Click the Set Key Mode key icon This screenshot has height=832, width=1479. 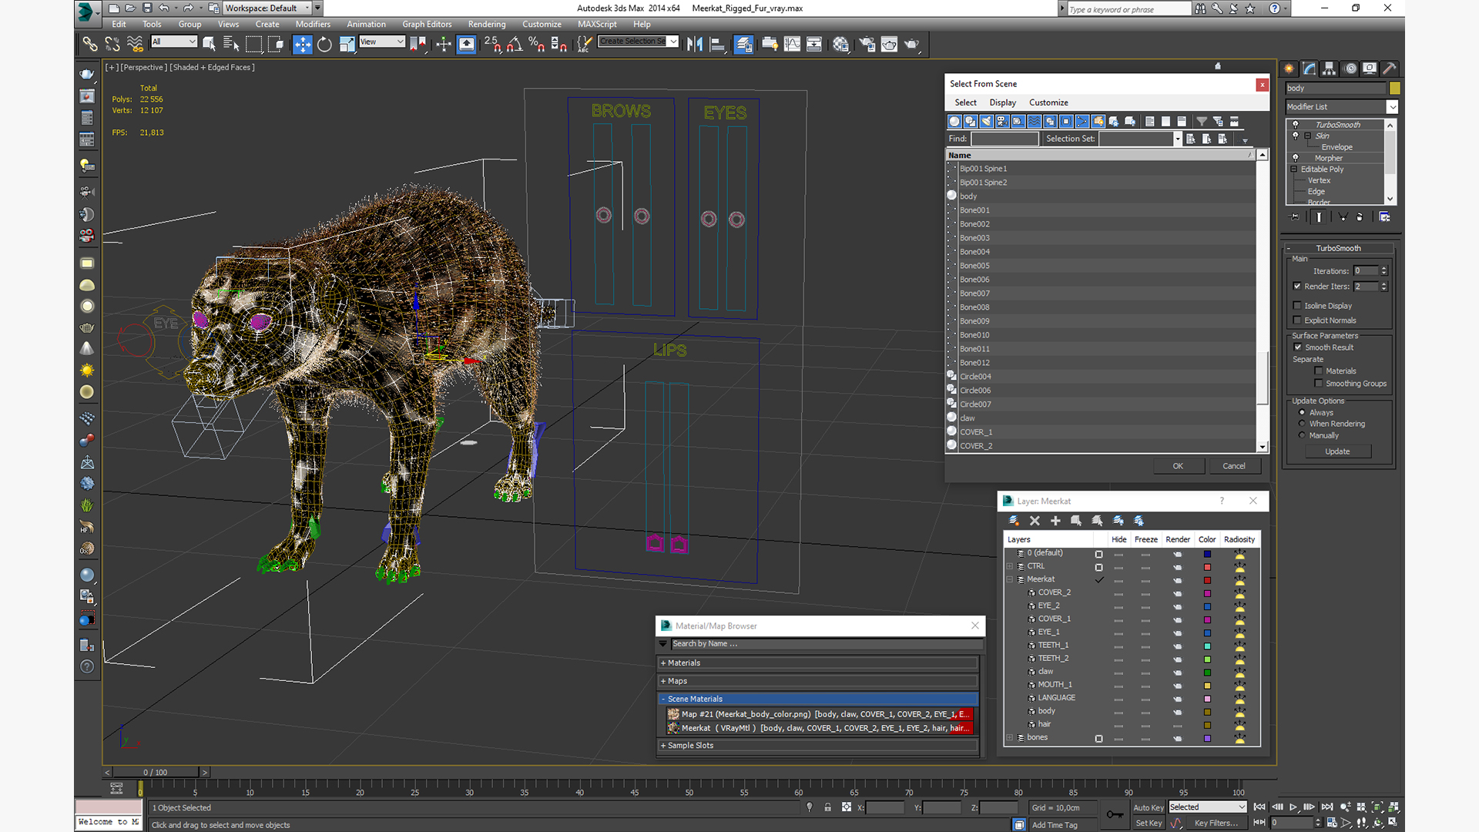click(1115, 814)
